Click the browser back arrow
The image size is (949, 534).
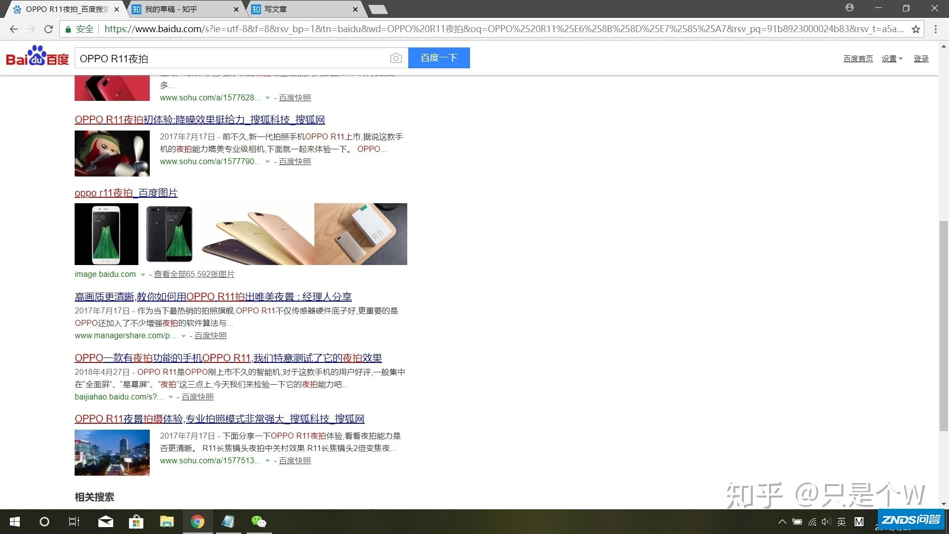tap(14, 29)
